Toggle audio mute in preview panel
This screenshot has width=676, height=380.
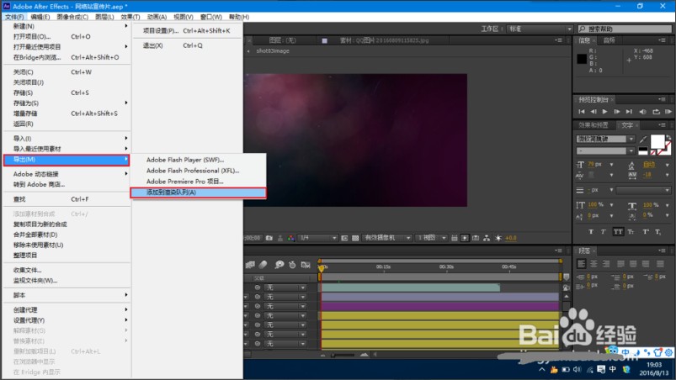pyautogui.click(x=642, y=112)
